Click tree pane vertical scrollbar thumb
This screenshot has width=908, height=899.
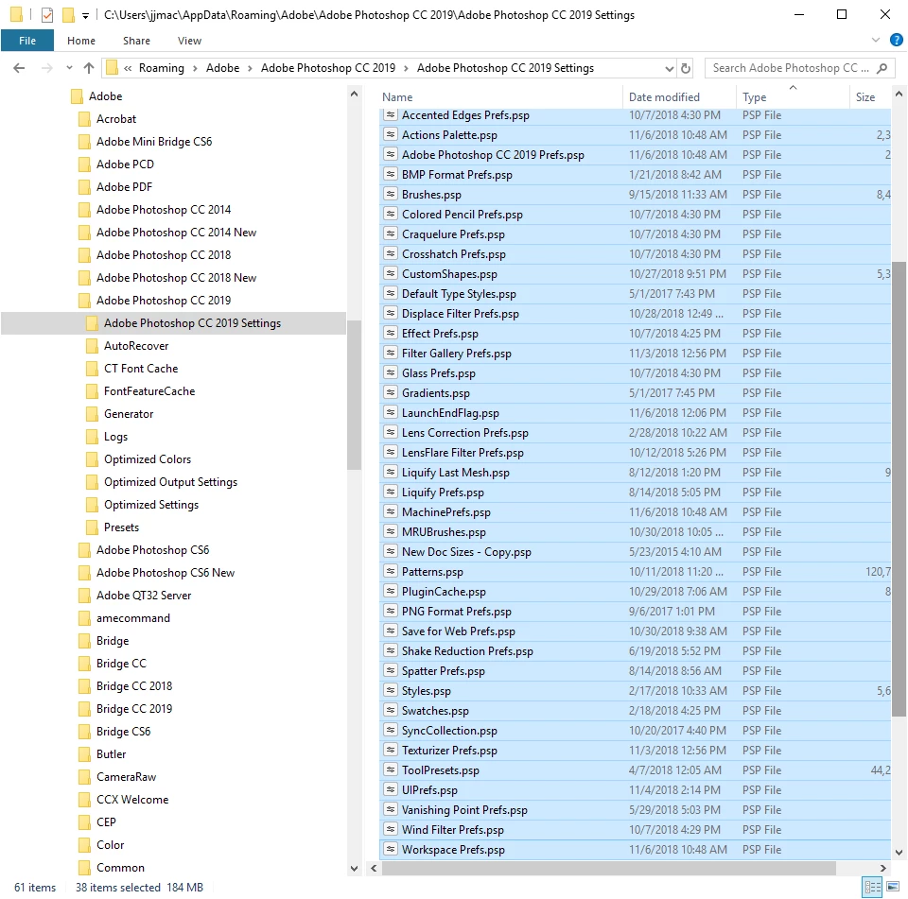[x=354, y=395]
